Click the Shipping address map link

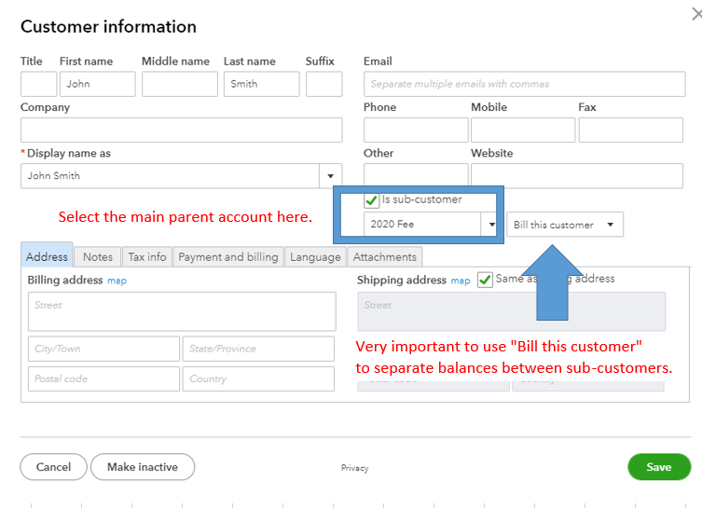pyautogui.click(x=461, y=281)
